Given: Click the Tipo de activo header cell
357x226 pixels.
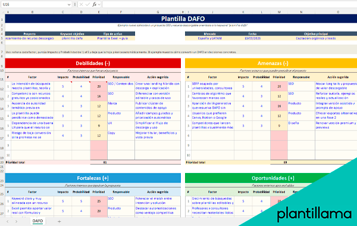Looking at the screenshot, I should click(x=112, y=34).
